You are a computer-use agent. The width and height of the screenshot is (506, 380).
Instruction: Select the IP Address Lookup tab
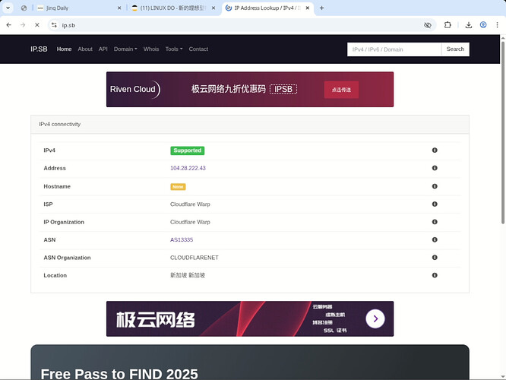267,8
